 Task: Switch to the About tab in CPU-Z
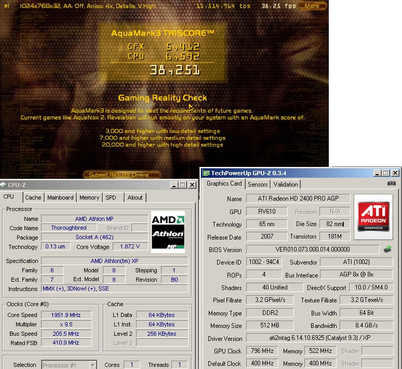pos(135,197)
